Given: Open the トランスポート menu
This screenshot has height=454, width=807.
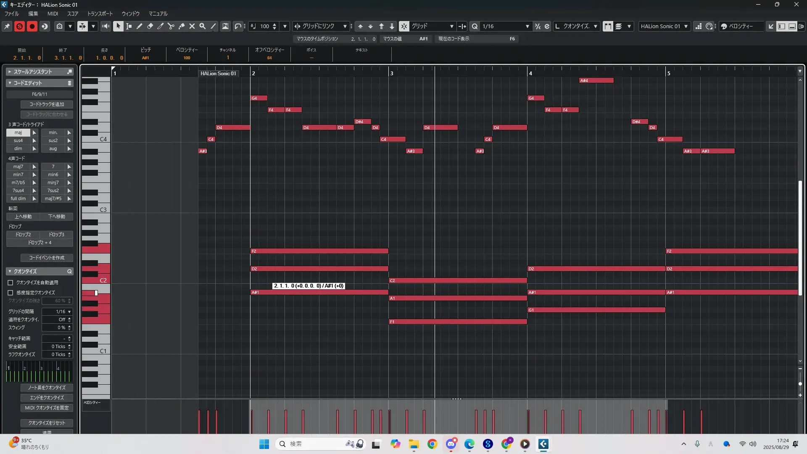Looking at the screenshot, I should coord(100,13).
